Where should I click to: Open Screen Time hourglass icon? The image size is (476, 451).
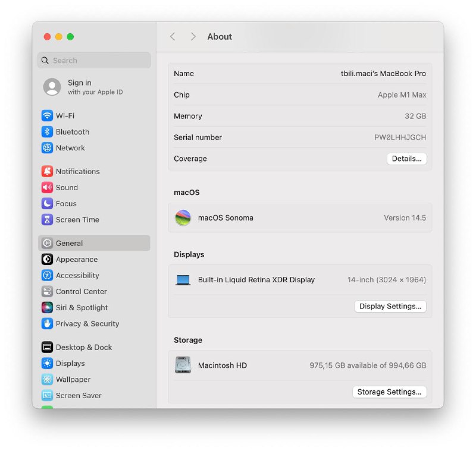47,219
